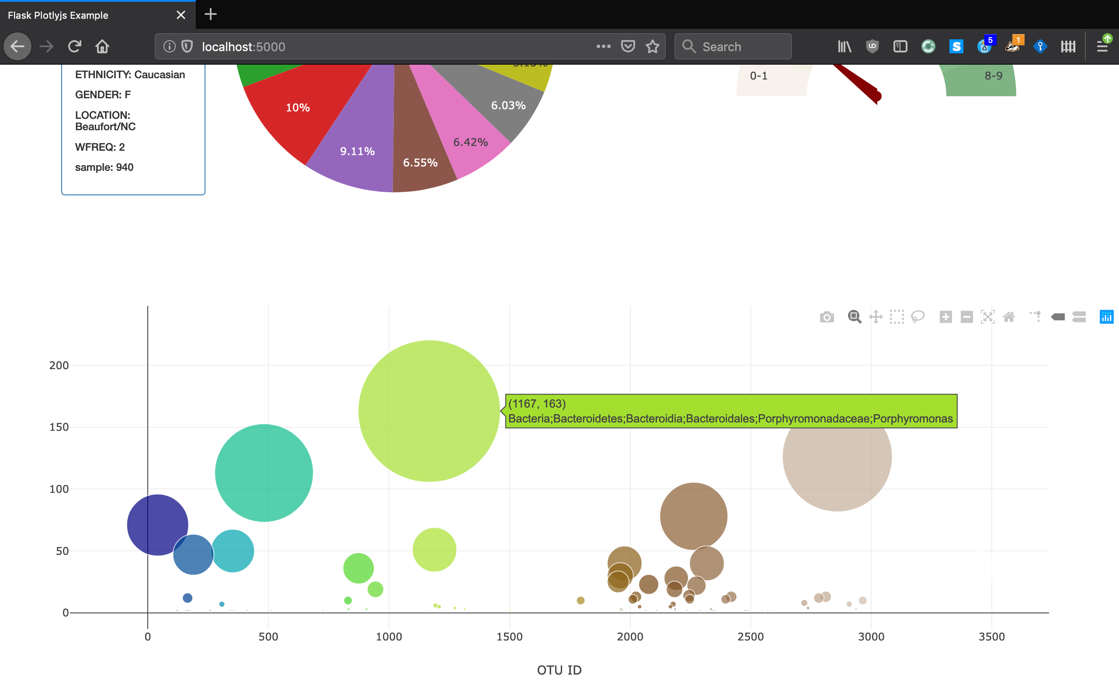Open page actions three-dots menu
Viewport: 1119px width, 699px height.
coord(603,46)
